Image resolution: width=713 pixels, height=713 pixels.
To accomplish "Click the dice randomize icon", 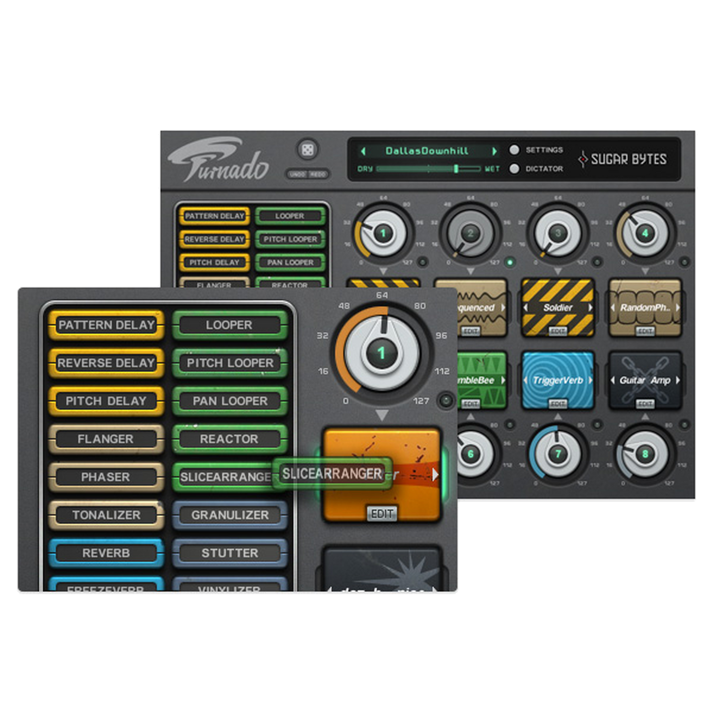I will 307,150.
